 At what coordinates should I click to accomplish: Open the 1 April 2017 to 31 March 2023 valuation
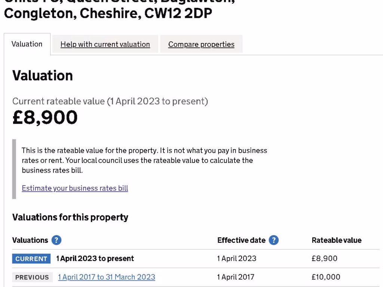point(107,277)
